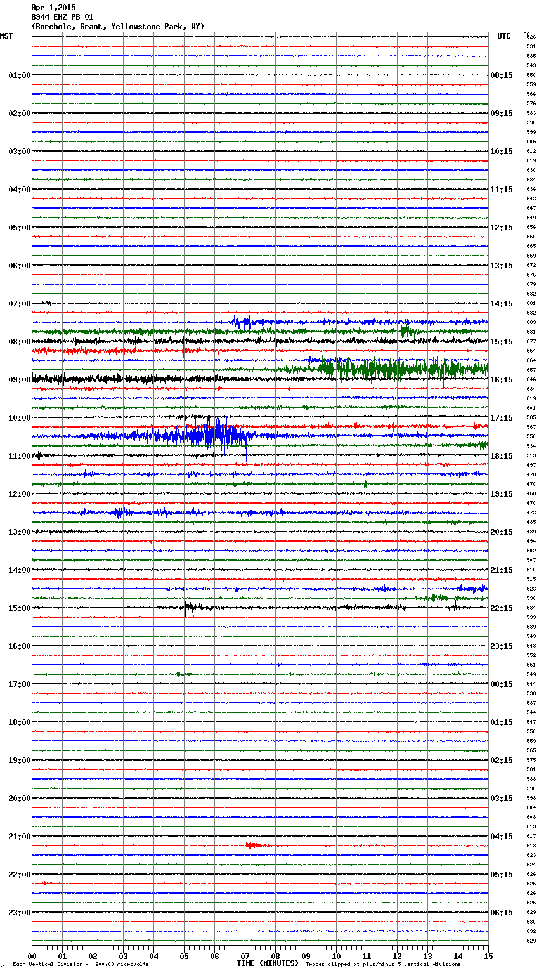Screen dimensions: 539x973
Task: Select the 10:00 MST time label
Action: pyautogui.click(x=20, y=418)
